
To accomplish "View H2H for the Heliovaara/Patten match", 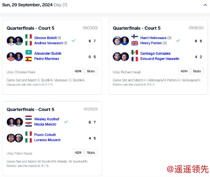I will (184, 71).
